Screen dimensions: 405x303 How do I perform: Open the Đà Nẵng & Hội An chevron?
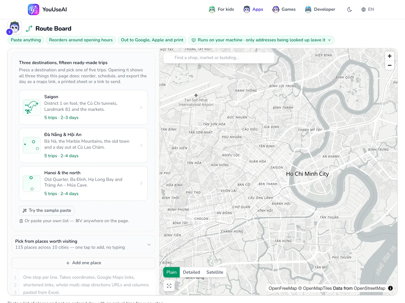click(141, 145)
